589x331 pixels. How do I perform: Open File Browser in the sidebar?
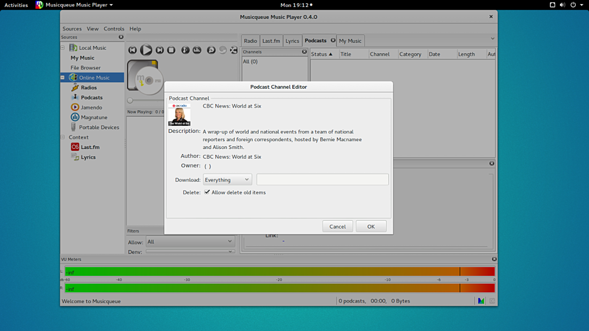point(85,67)
